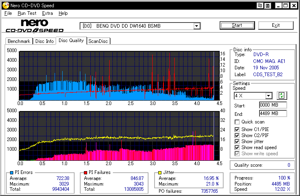Uncheck Show C1/PIE option
This screenshot has height=196, width=300.
click(237, 129)
